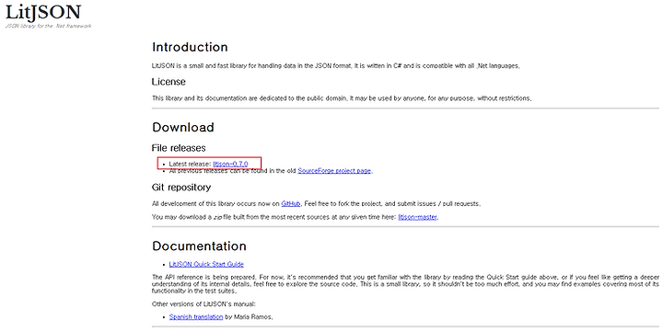
Task: Click the Download heading
Action: point(183,127)
